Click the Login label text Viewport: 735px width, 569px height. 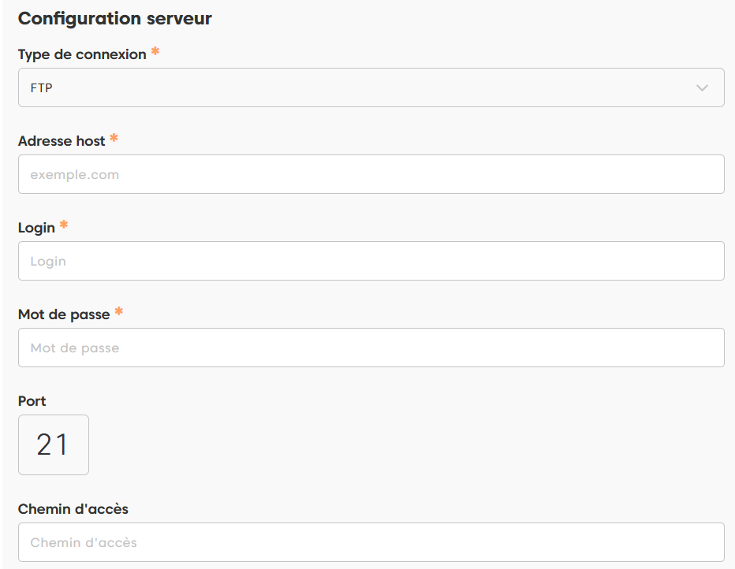[x=36, y=228]
